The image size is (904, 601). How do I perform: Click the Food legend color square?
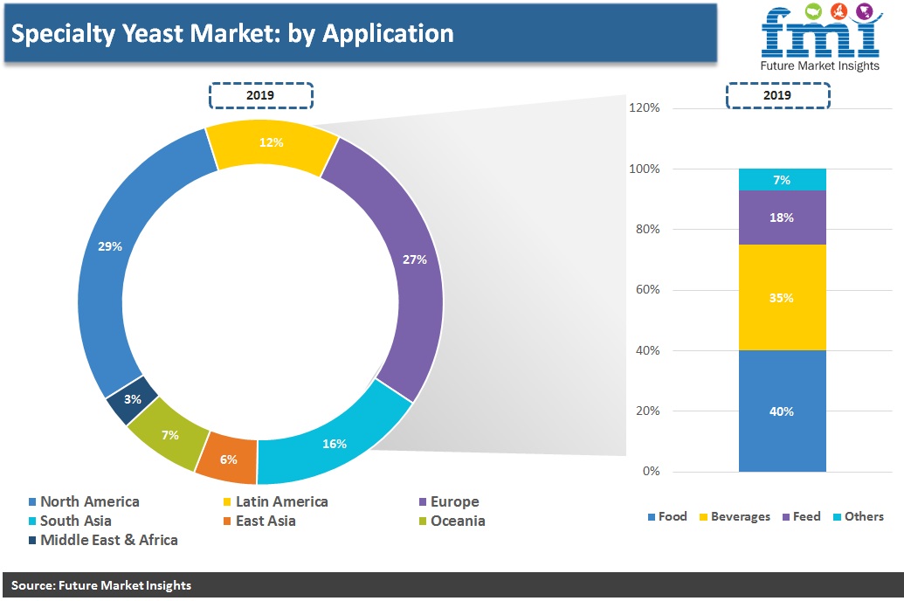(652, 517)
